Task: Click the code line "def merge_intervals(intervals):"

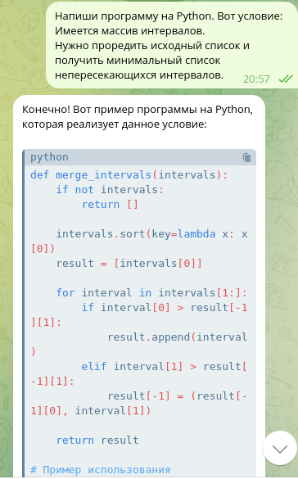Action: (129, 175)
